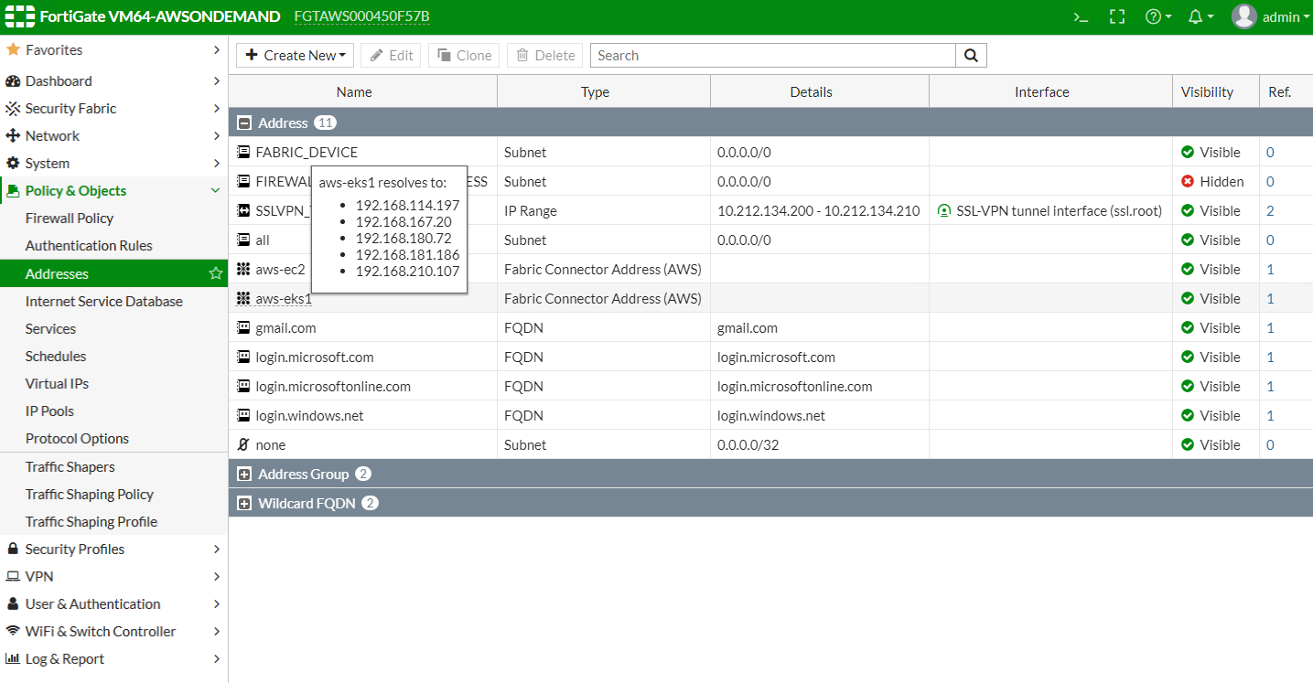The width and height of the screenshot is (1313, 683).
Task: Click the Security Profiles lock icon
Action: tap(13, 550)
